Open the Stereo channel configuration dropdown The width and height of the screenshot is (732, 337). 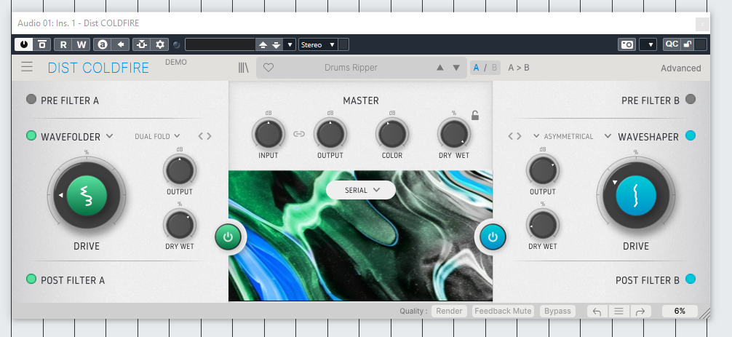[x=319, y=45]
